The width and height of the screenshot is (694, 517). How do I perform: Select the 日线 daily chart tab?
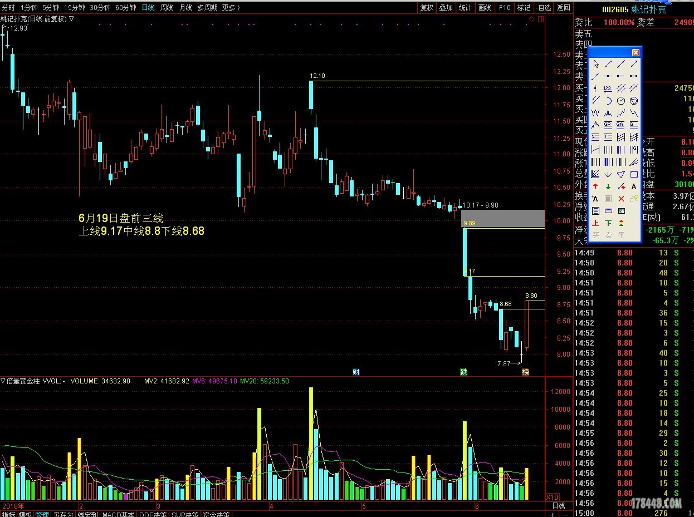click(x=148, y=8)
